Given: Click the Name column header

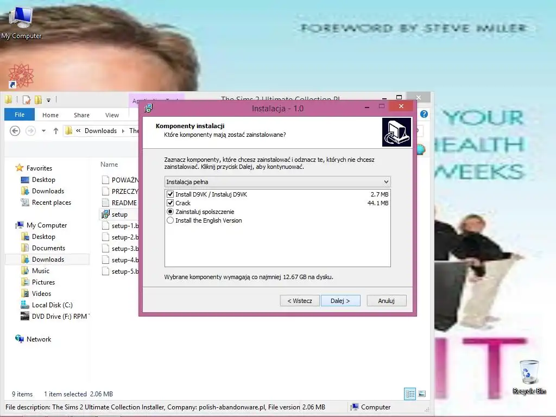Looking at the screenshot, I should click(109, 164).
